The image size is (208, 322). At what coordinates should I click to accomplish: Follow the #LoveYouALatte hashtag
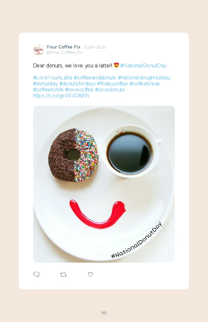53,78
